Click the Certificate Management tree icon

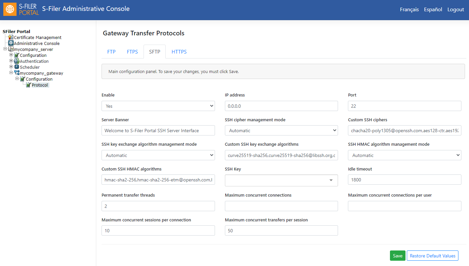point(11,37)
